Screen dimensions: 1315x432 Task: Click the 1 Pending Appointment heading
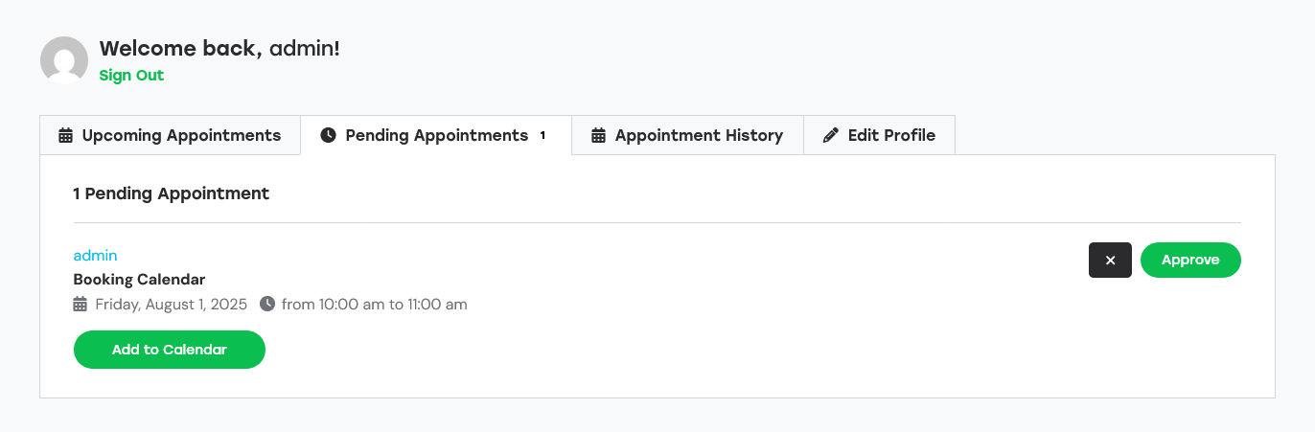172,193
